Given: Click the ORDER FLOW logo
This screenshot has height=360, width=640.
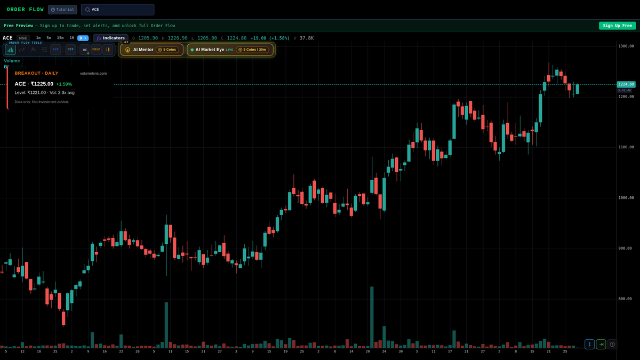Looking at the screenshot, I should pyautogui.click(x=25, y=10).
